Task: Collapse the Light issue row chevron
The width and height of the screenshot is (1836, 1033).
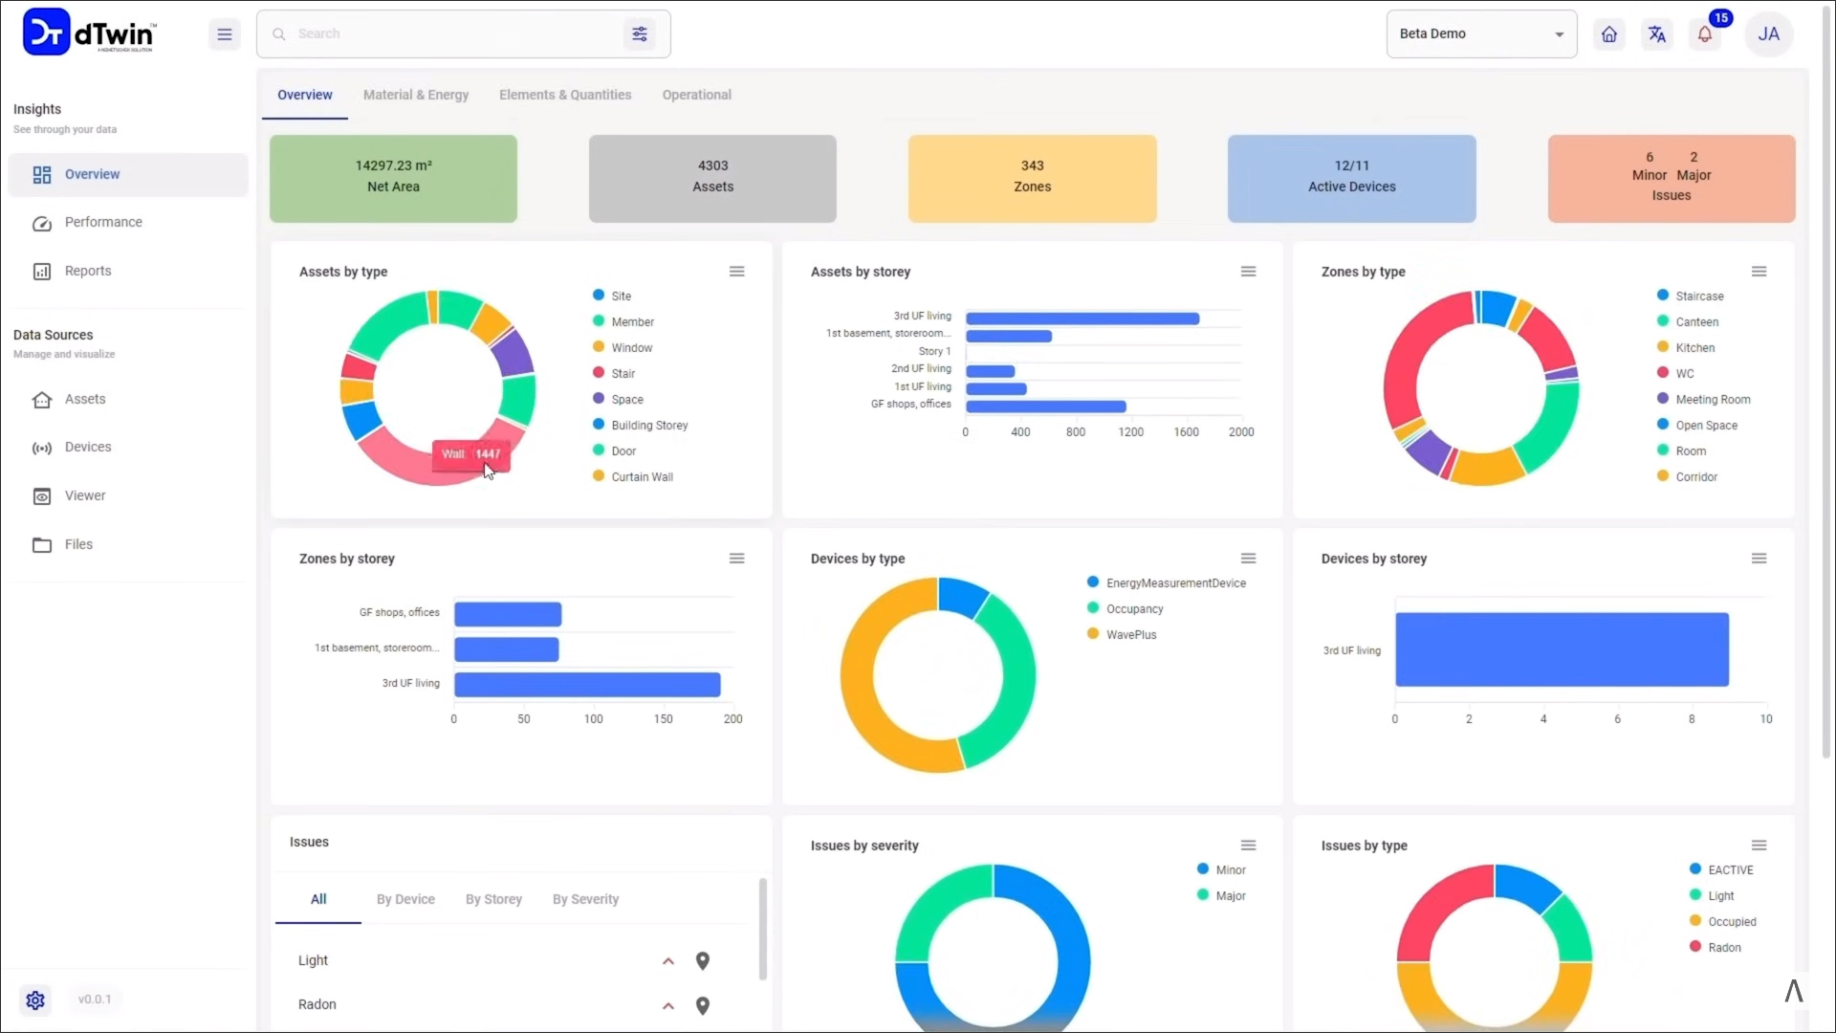Action: [x=668, y=961]
